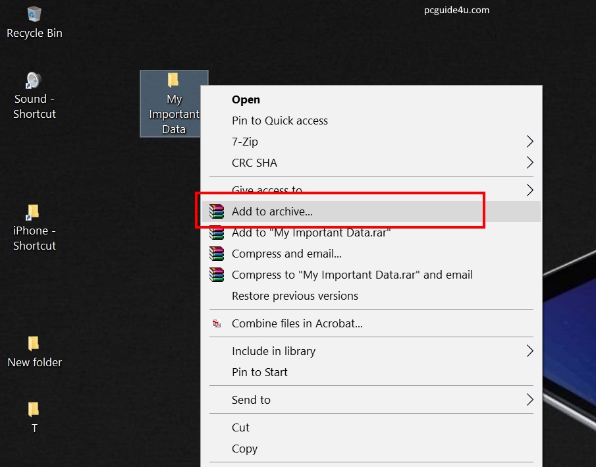Select the folder named T

click(x=34, y=410)
